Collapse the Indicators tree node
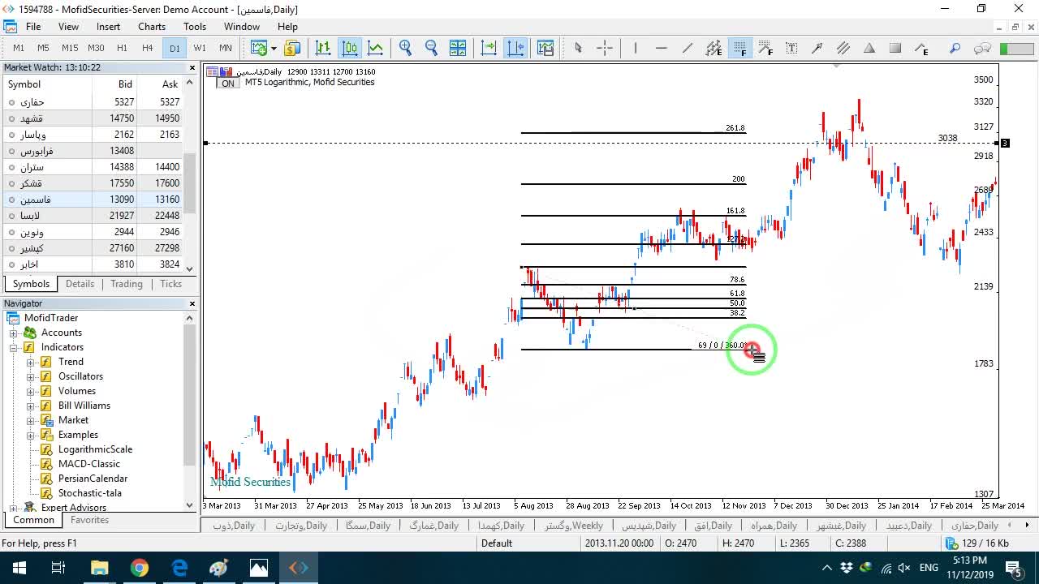 [x=14, y=347]
